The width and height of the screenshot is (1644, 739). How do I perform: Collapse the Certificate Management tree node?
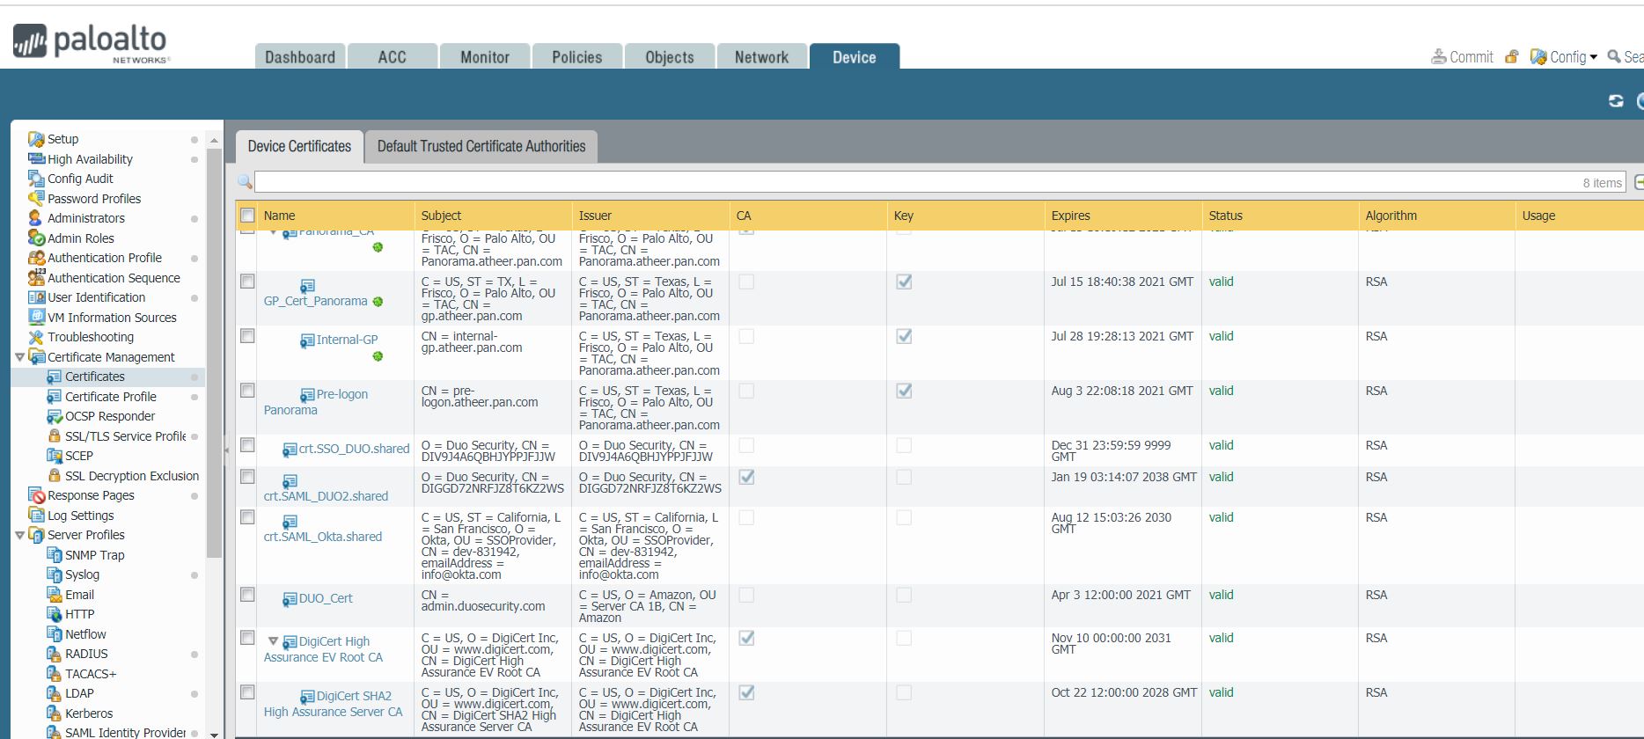pyautogui.click(x=20, y=357)
